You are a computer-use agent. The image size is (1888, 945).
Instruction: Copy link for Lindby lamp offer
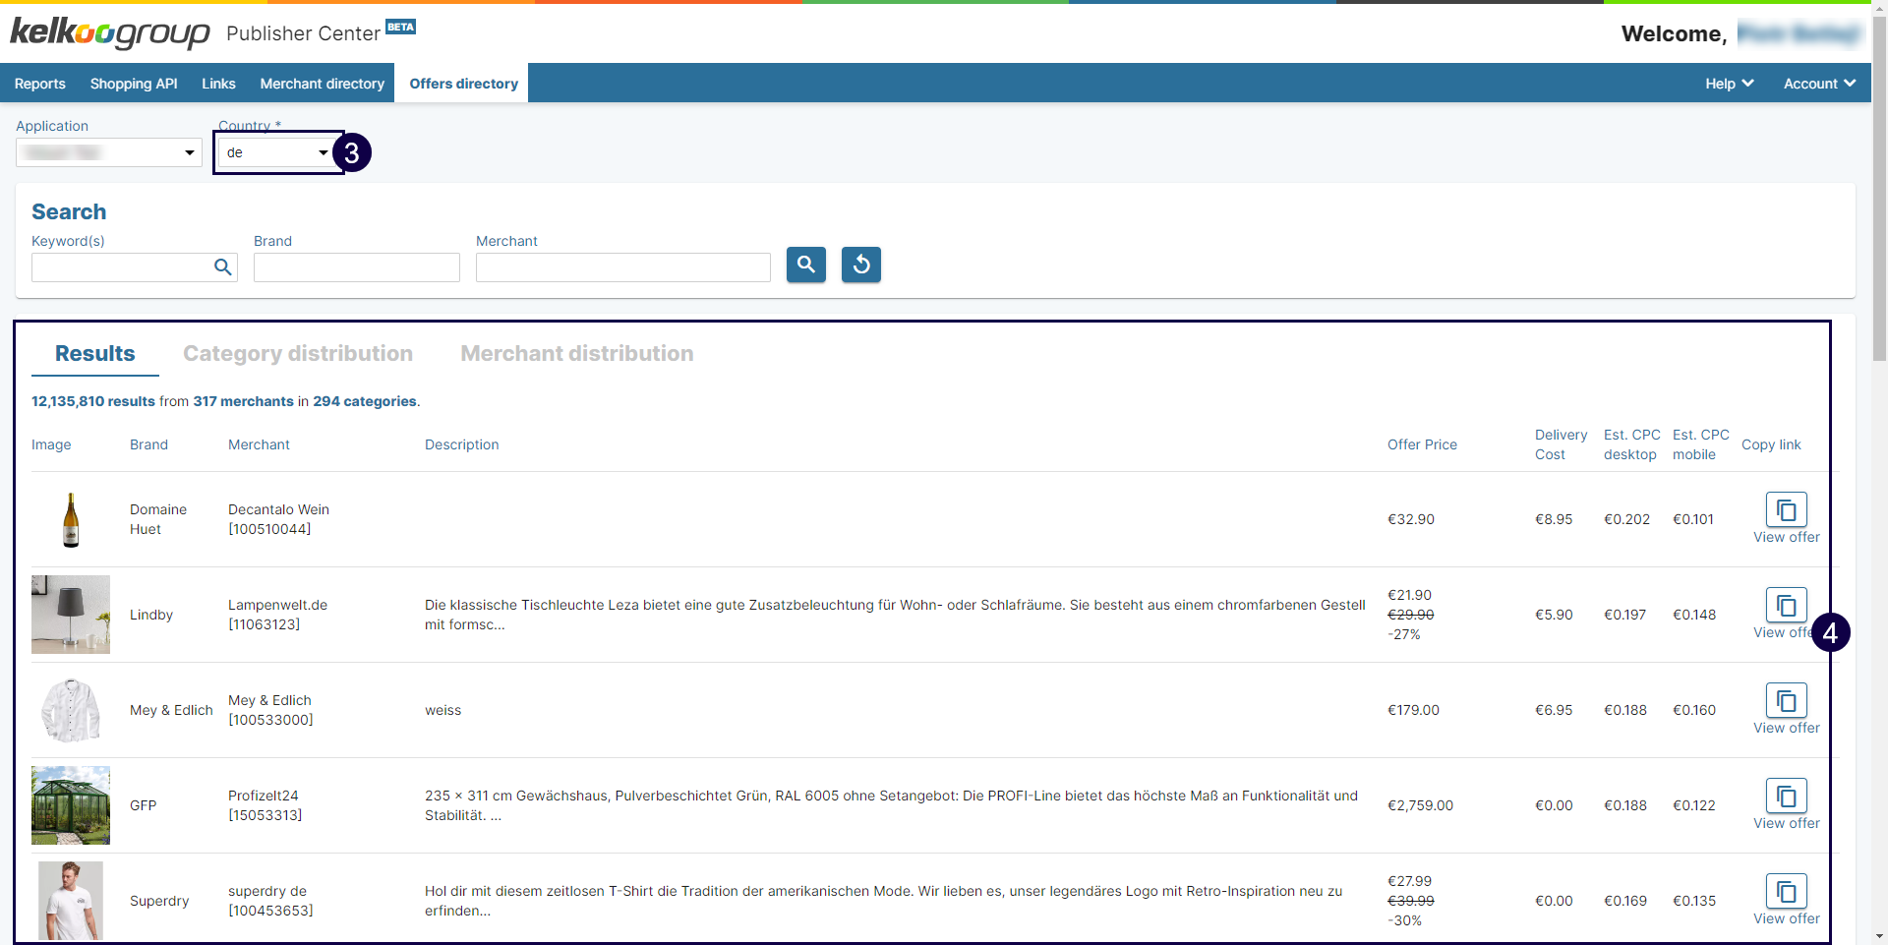tap(1786, 606)
